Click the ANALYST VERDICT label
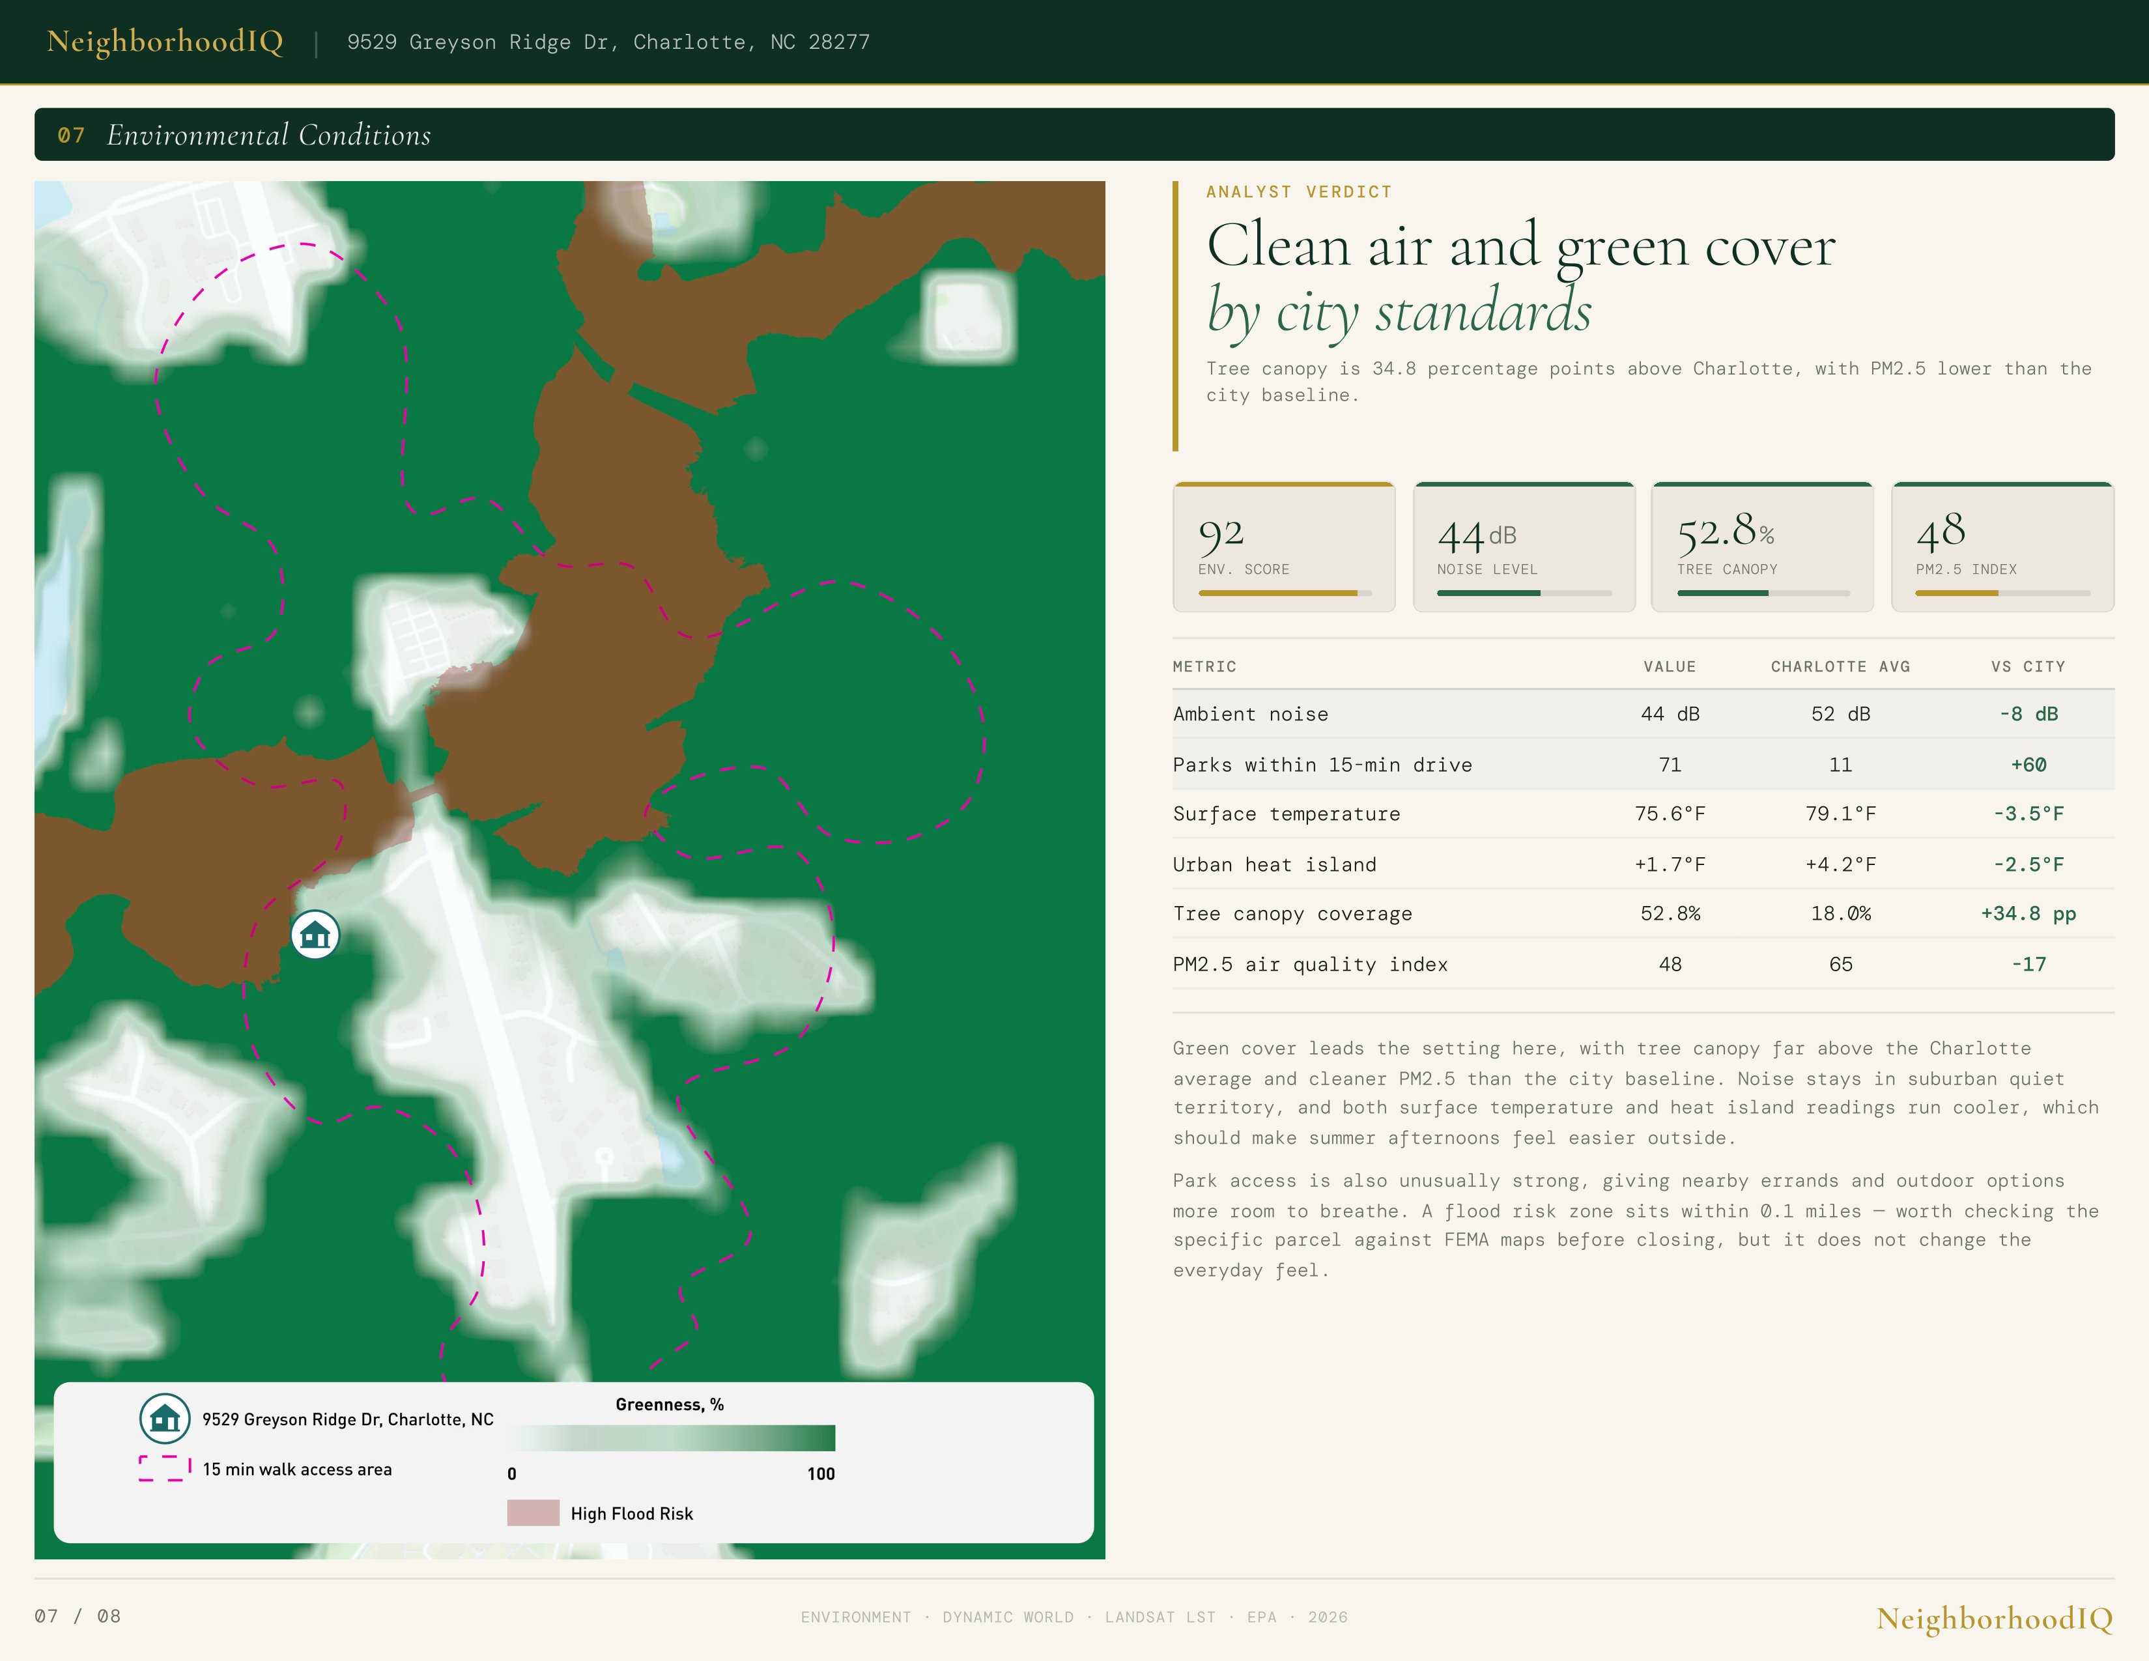Image resolution: width=2149 pixels, height=1661 pixels. point(1299,192)
